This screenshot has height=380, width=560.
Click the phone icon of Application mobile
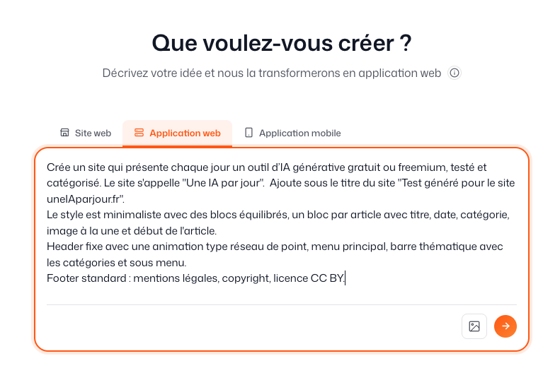point(248,133)
